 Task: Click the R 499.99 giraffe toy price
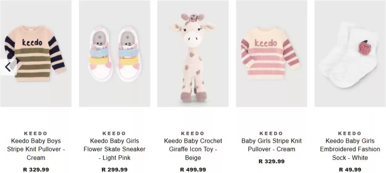(193, 170)
